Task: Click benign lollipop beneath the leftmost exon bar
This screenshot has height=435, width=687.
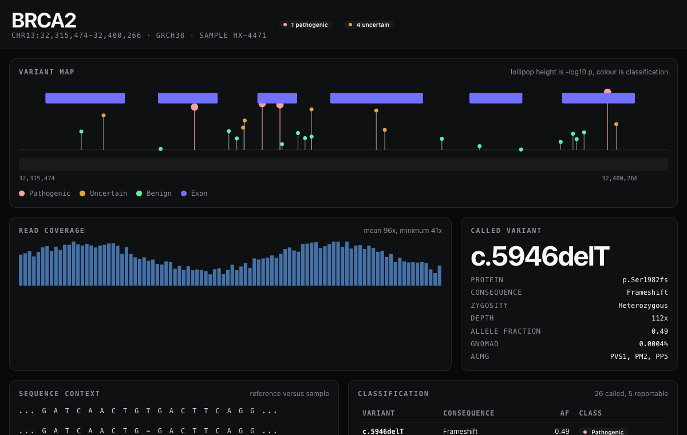Action: pos(81,132)
